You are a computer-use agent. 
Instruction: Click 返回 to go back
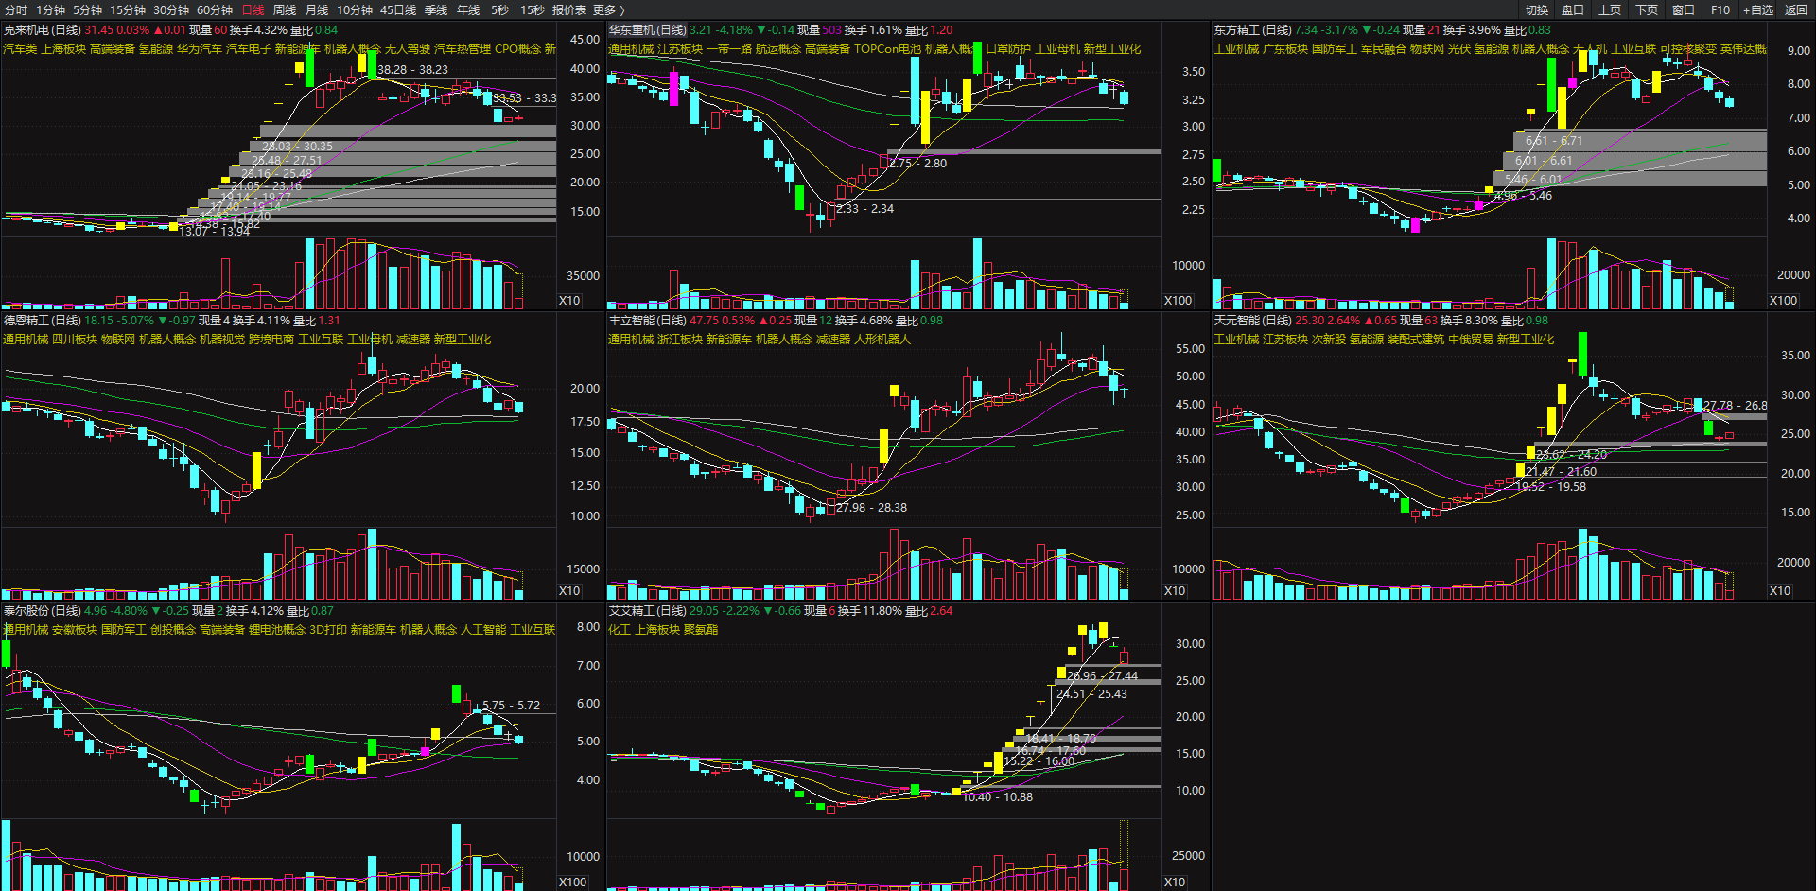[1795, 9]
